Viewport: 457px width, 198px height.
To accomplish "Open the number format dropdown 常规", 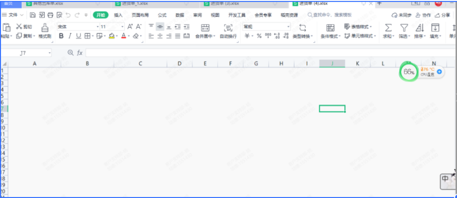I will point(289,27).
